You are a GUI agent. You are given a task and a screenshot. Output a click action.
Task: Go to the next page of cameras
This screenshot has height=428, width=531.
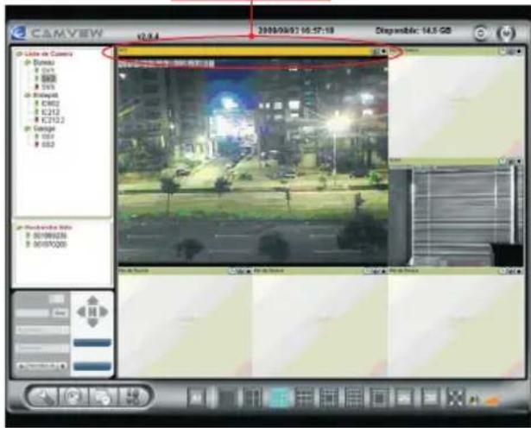click(x=430, y=397)
